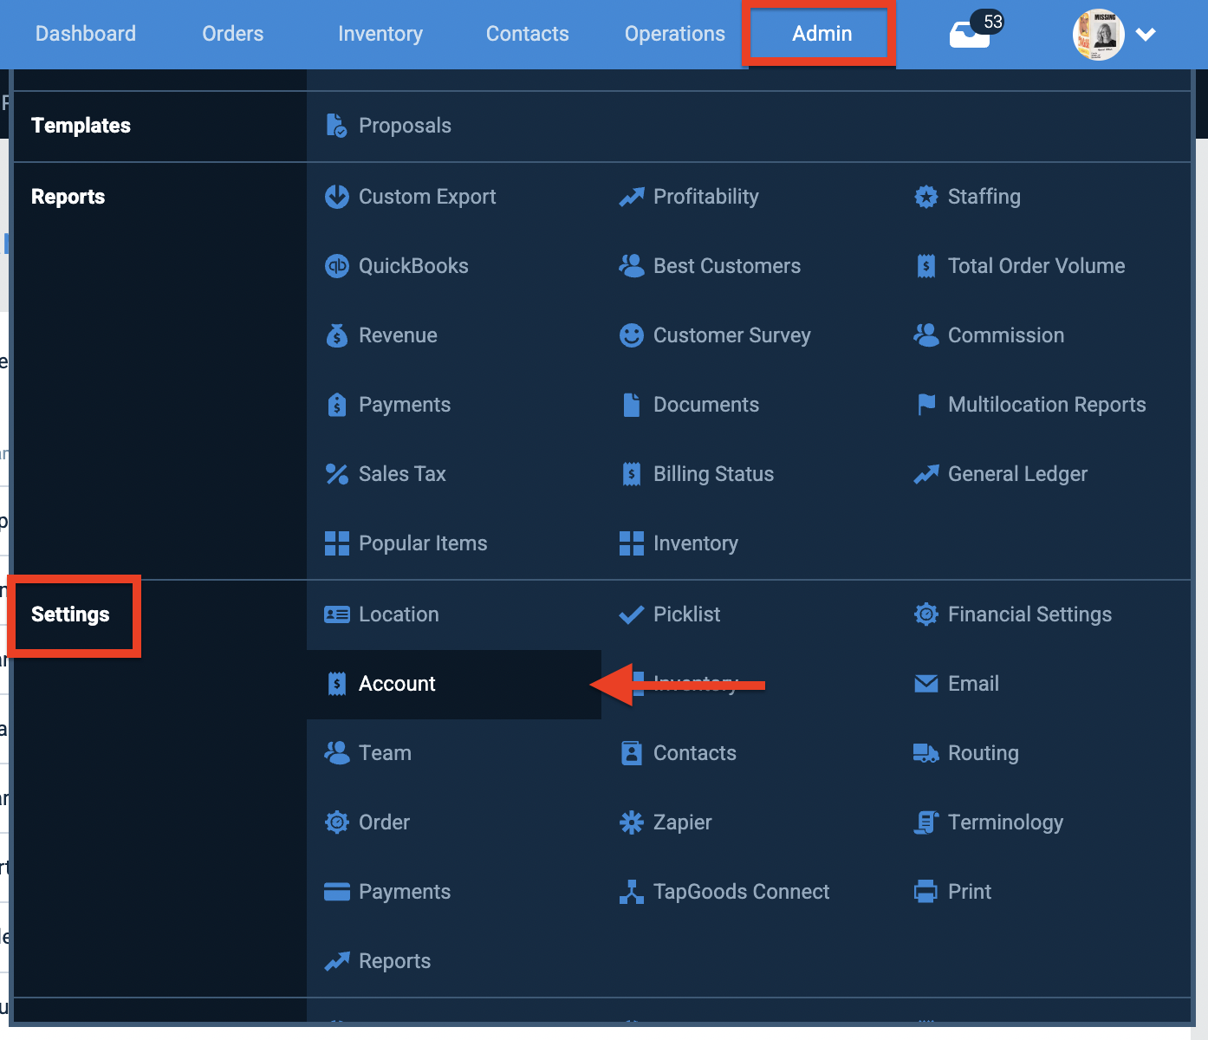Click the Sales Tax percent icon

point(336,474)
